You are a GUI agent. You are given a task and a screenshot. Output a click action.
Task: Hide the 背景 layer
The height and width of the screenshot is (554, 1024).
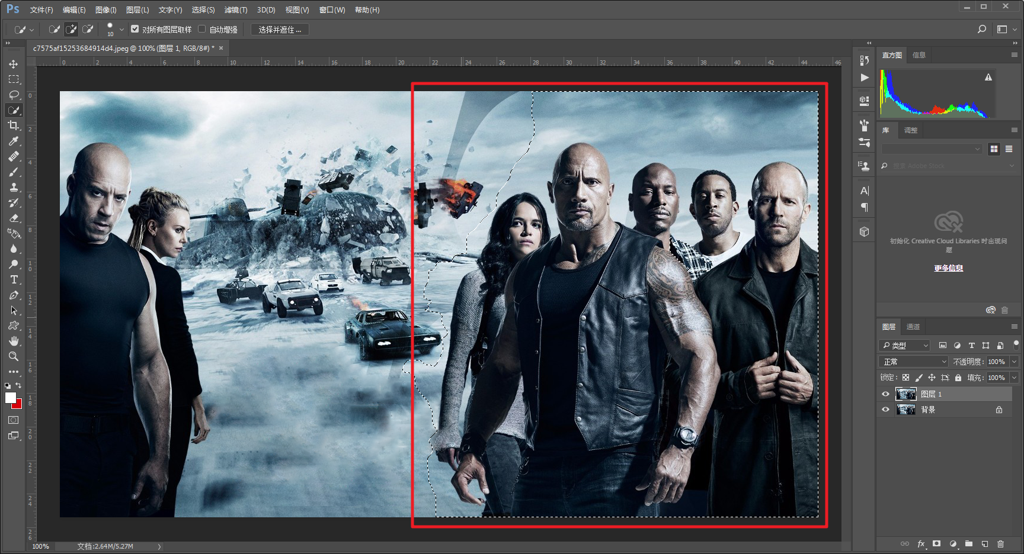(885, 410)
